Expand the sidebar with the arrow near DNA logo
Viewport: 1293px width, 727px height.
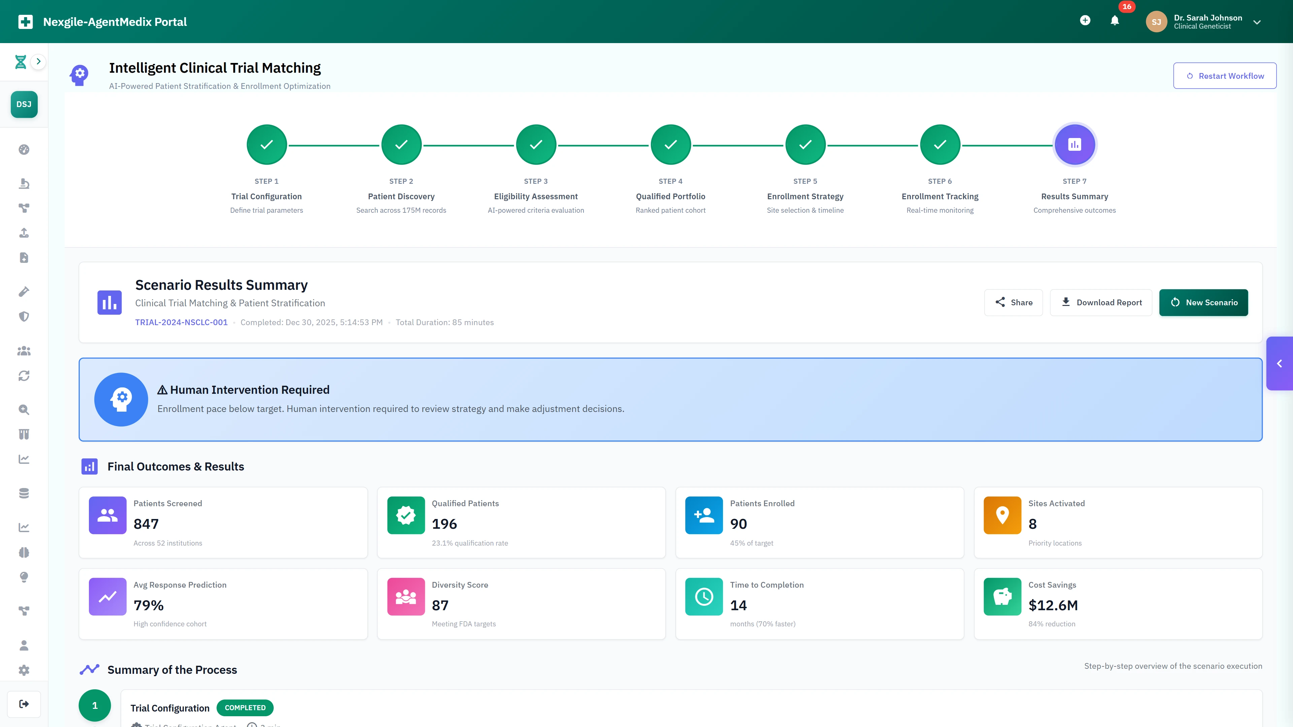(x=39, y=61)
